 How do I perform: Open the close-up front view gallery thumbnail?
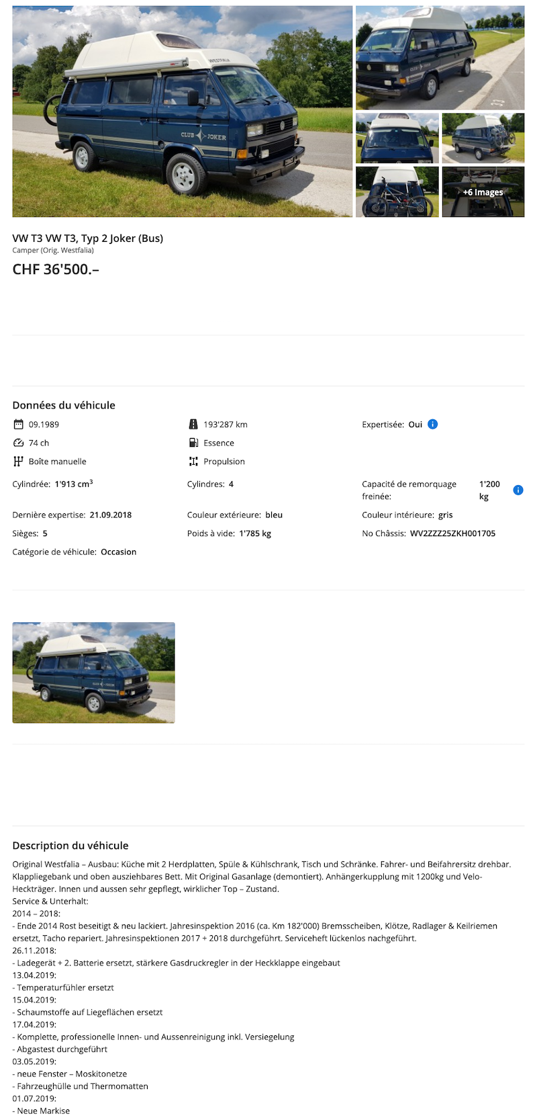point(397,138)
